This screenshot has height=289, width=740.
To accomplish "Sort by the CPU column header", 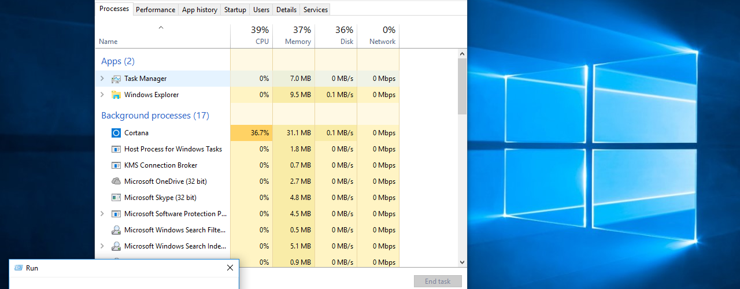I will click(x=251, y=36).
